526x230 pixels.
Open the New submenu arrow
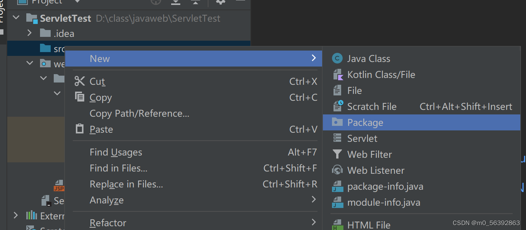[314, 58]
